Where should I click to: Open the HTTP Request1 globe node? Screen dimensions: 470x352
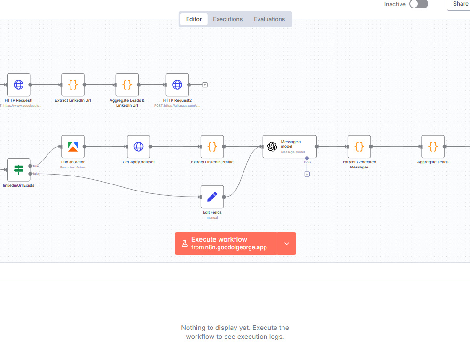19,84
